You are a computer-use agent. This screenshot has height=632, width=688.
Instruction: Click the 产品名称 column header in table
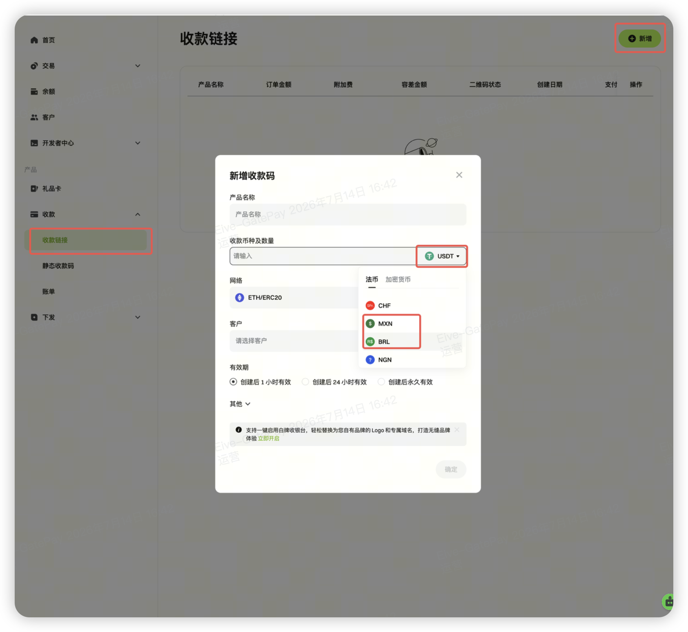(211, 84)
